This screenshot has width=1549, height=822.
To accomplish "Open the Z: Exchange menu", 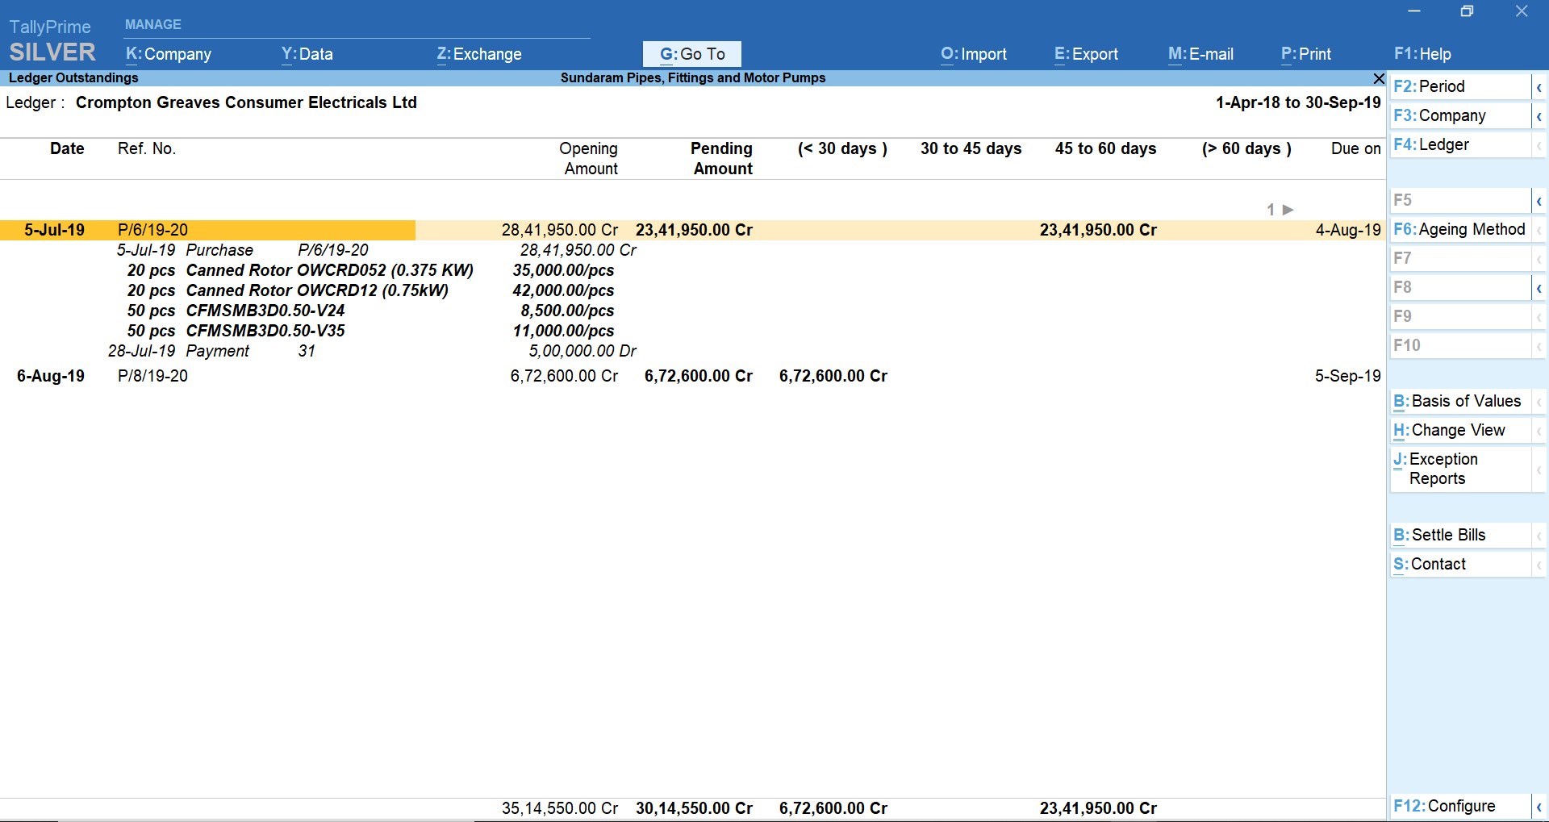I will coord(479,54).
